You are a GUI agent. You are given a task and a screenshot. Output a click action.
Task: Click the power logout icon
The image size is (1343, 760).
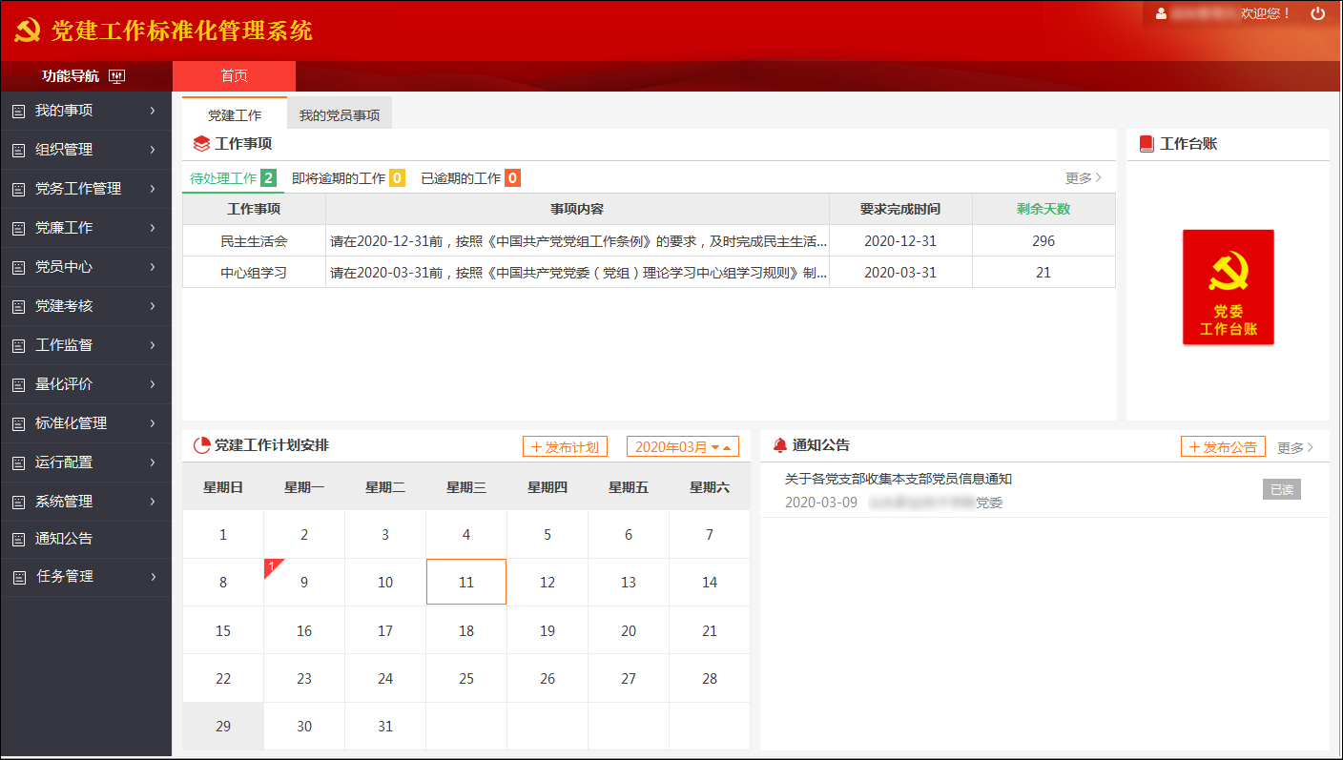(x=1318, y=13)
